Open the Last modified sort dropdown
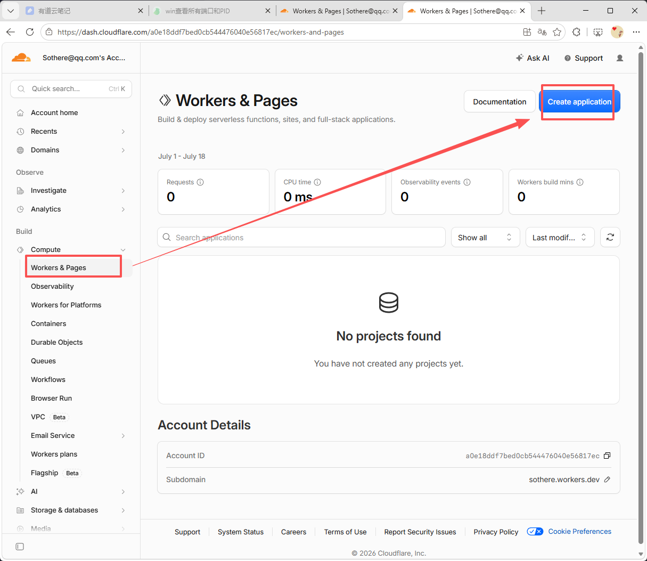The height and width of the screenshot is (561, 647). pos(560,237)
